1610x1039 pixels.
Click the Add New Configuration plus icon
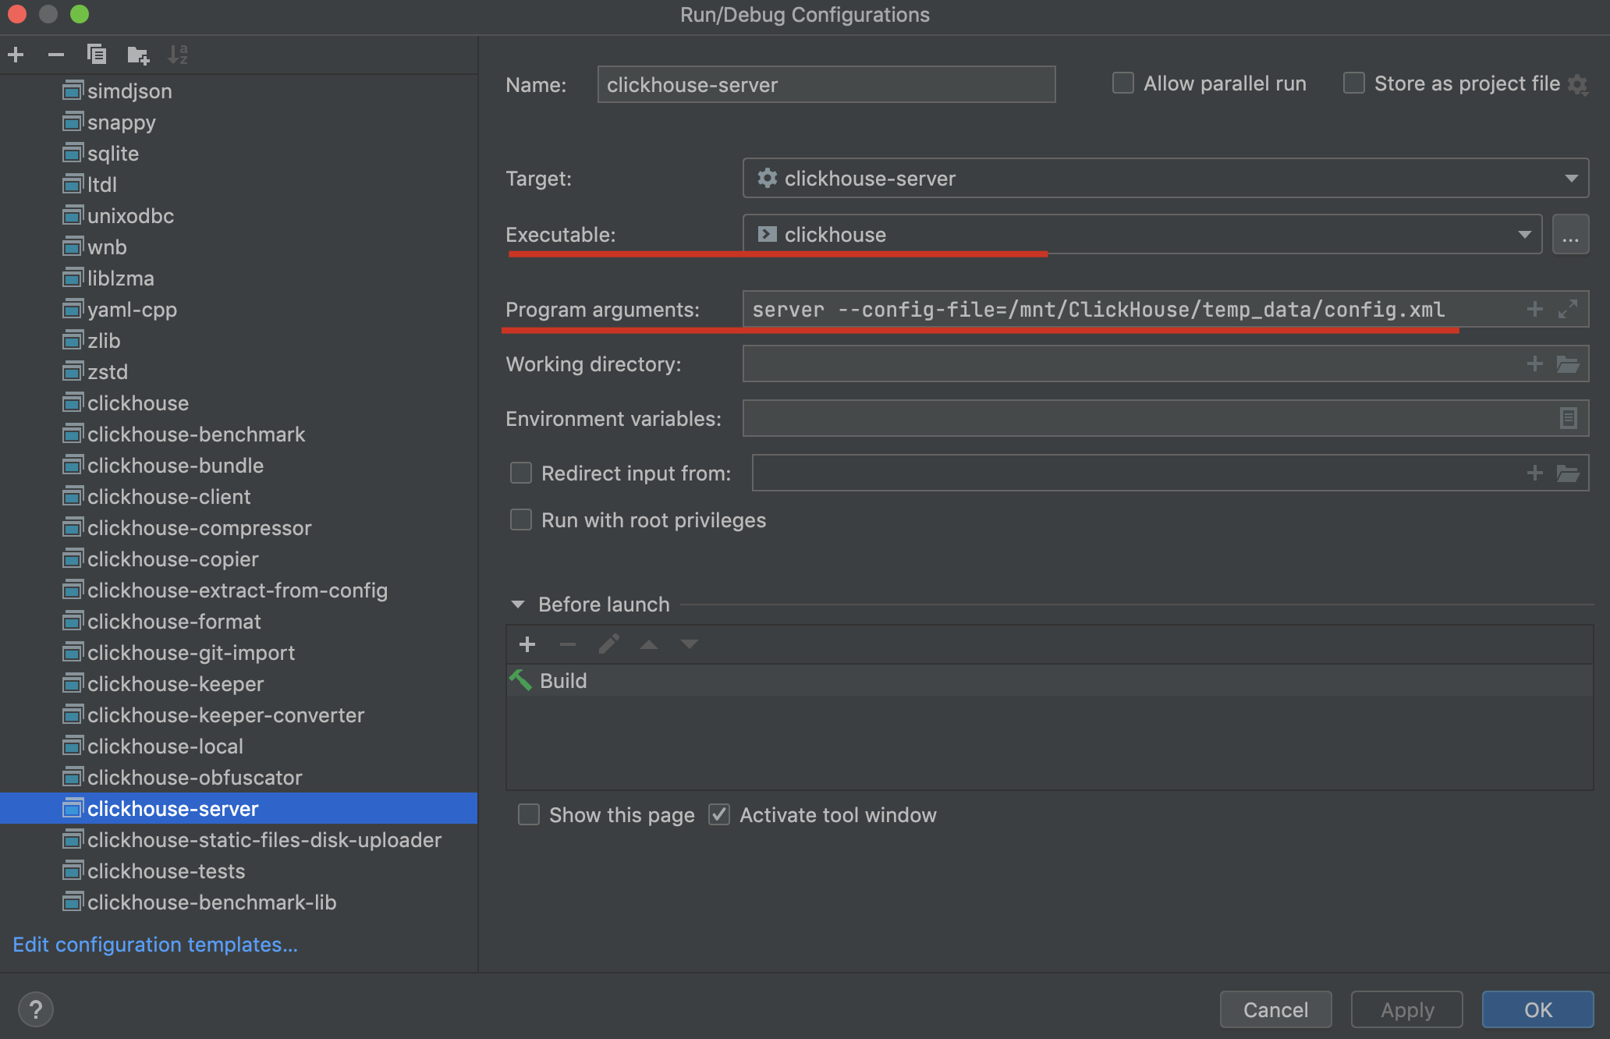click(16, 55)
